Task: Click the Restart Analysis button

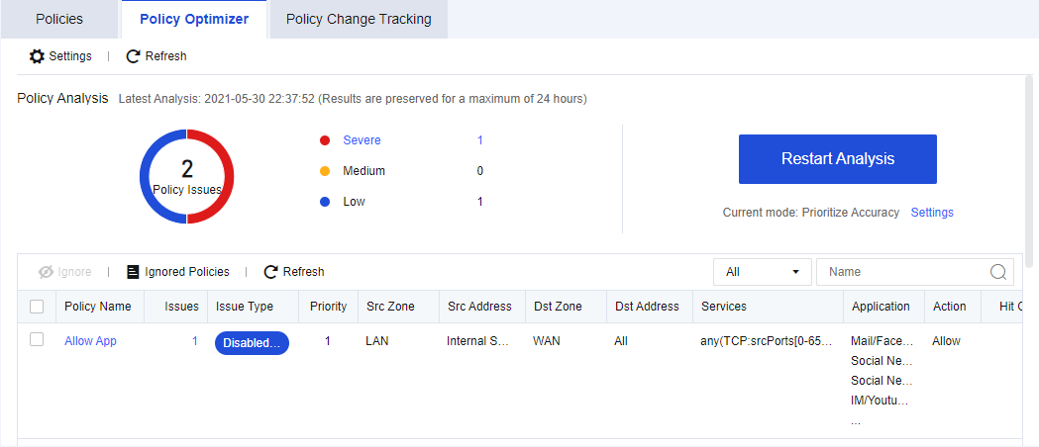Action: click(837, 159)
